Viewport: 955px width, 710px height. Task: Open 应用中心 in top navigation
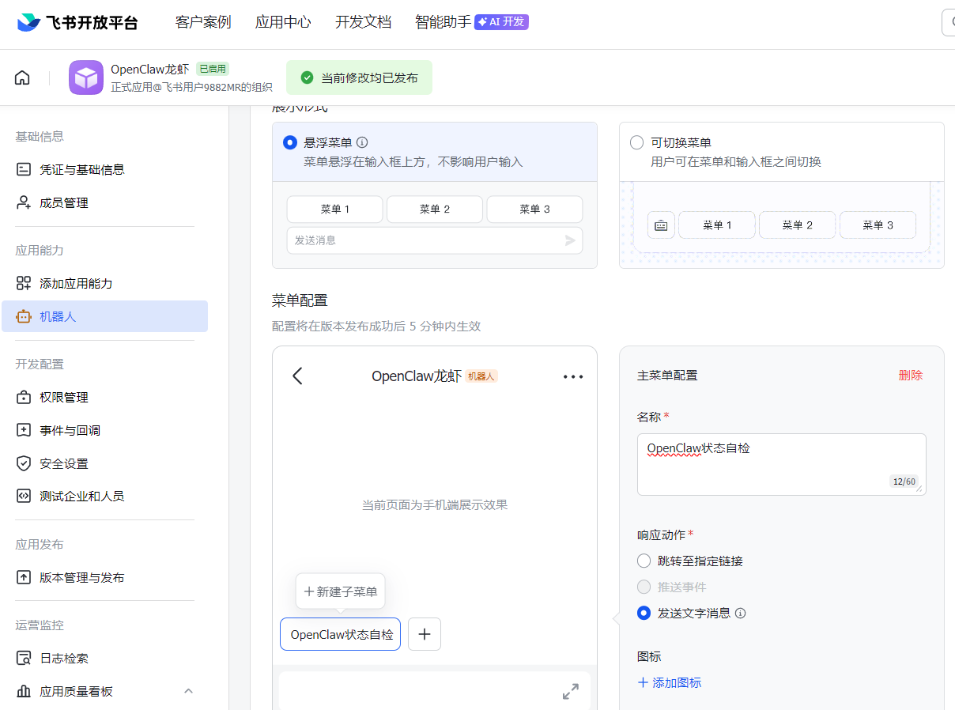pos(283,22)
